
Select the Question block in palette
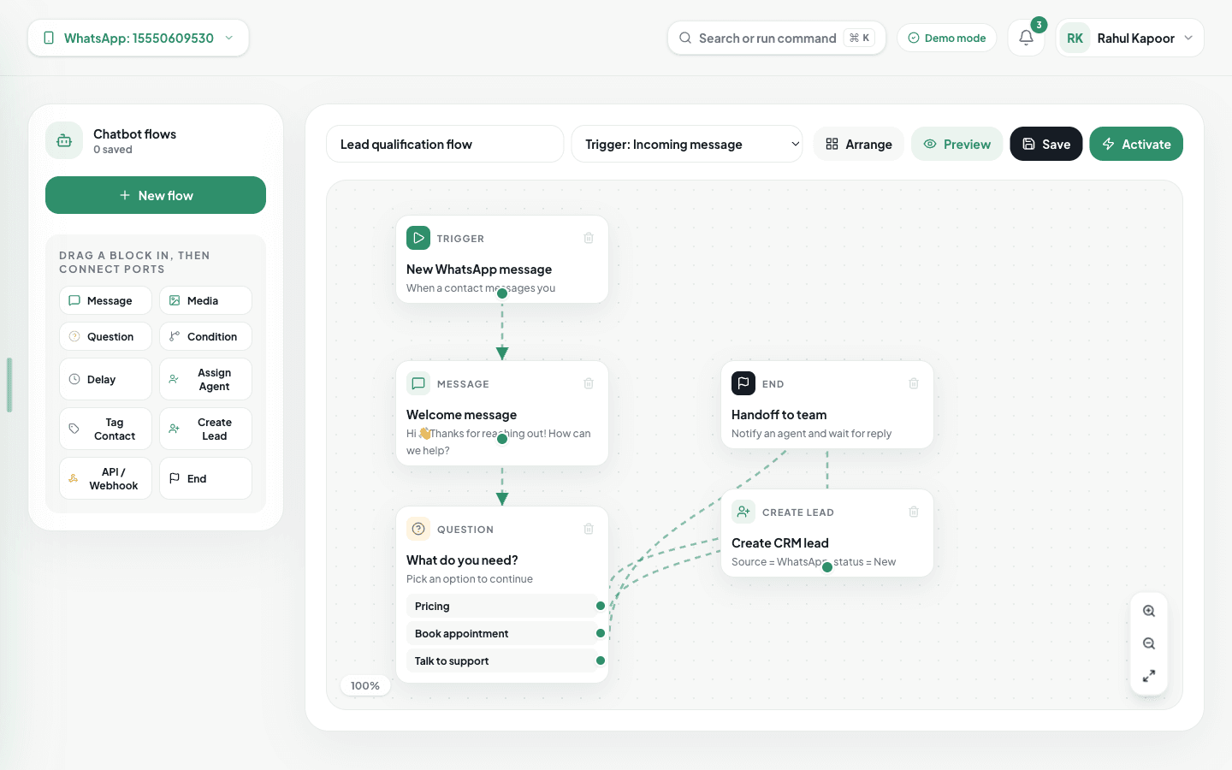click(105, 336)
